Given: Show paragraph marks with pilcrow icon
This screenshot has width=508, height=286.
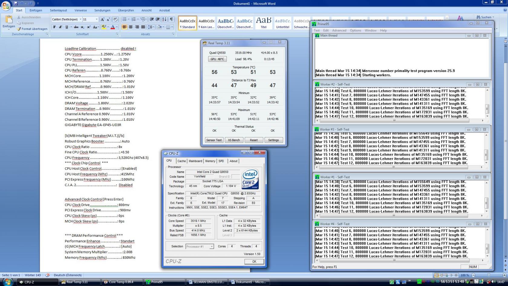Looking at the screenshot, I should tap(171, 19).
